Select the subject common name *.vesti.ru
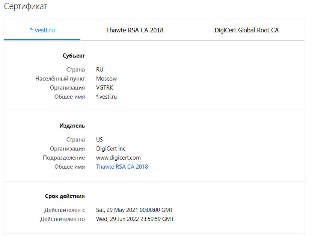312x236 pixels. [x=106, y=97]
